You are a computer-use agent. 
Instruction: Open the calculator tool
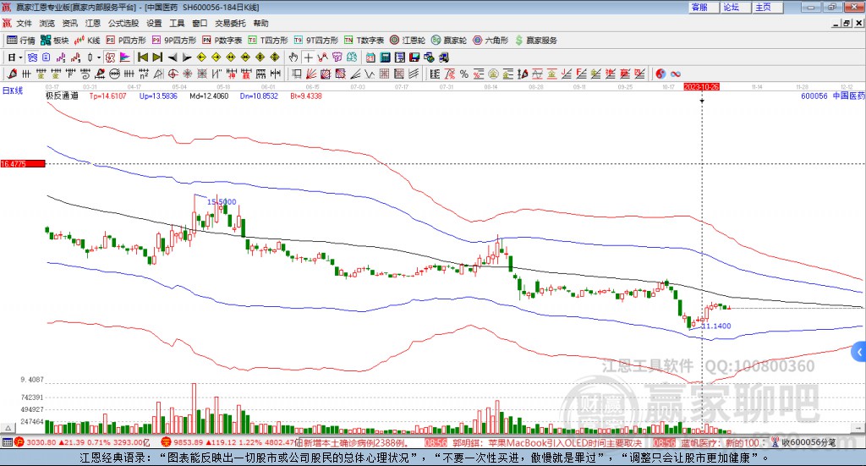386,58
